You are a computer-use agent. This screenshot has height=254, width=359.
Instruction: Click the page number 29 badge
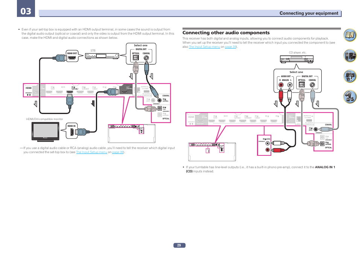(179, 245)
